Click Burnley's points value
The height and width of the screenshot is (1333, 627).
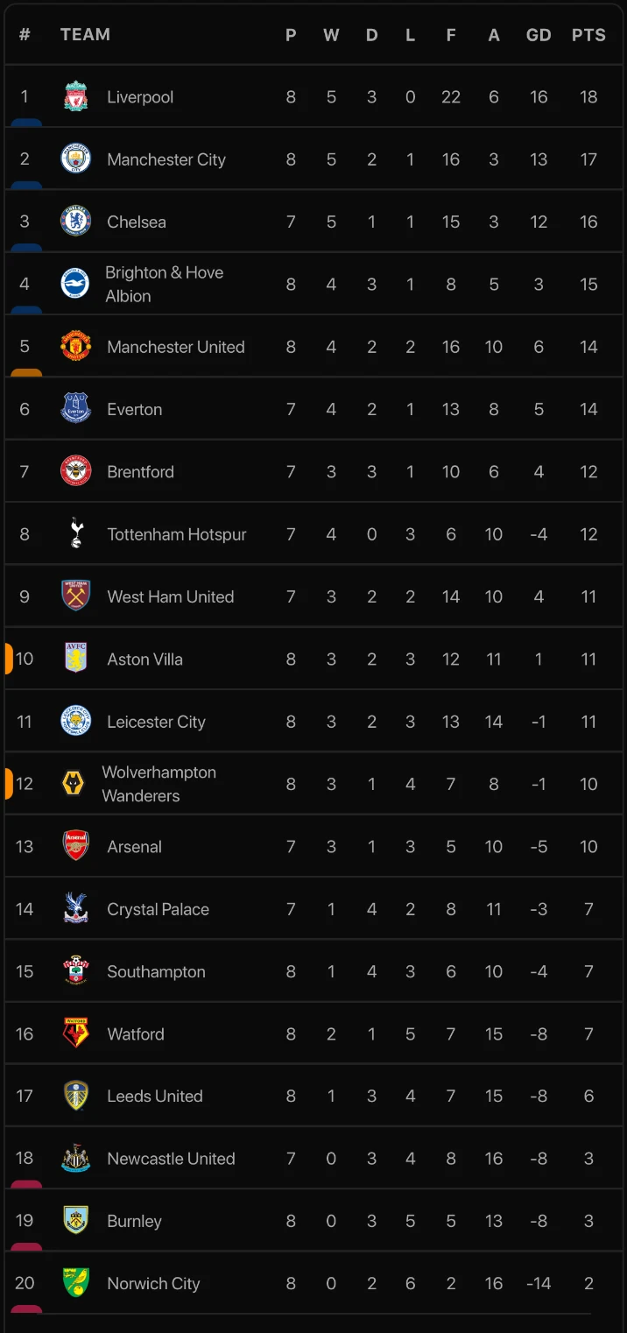pyautogui.click(x=588, y=1221)
